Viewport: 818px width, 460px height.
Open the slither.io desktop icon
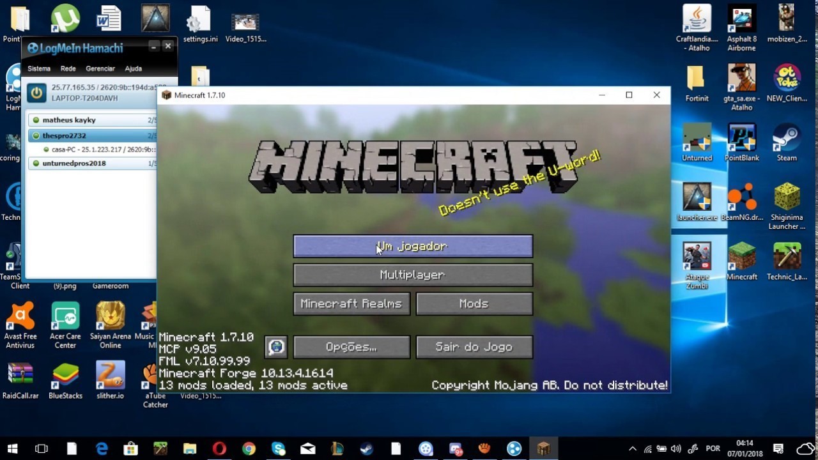pyautogui.click(x=110, y=381)
